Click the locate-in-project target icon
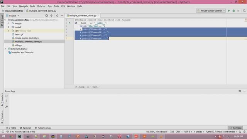Viewport: 247px width, 139px height. pyautogui.click(x=47, y=15)
